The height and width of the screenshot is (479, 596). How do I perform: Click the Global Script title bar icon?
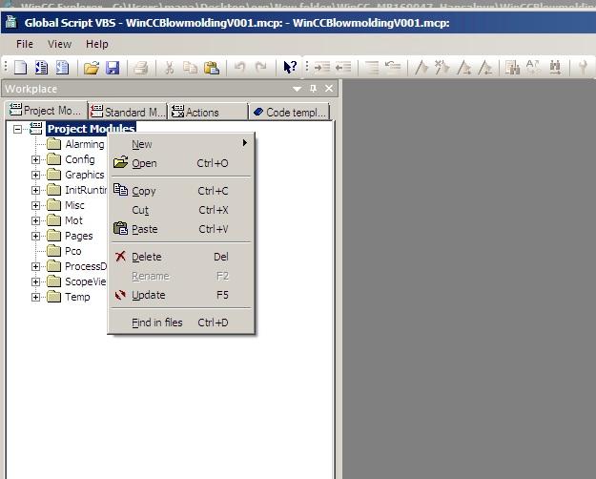tap(11, 22)
